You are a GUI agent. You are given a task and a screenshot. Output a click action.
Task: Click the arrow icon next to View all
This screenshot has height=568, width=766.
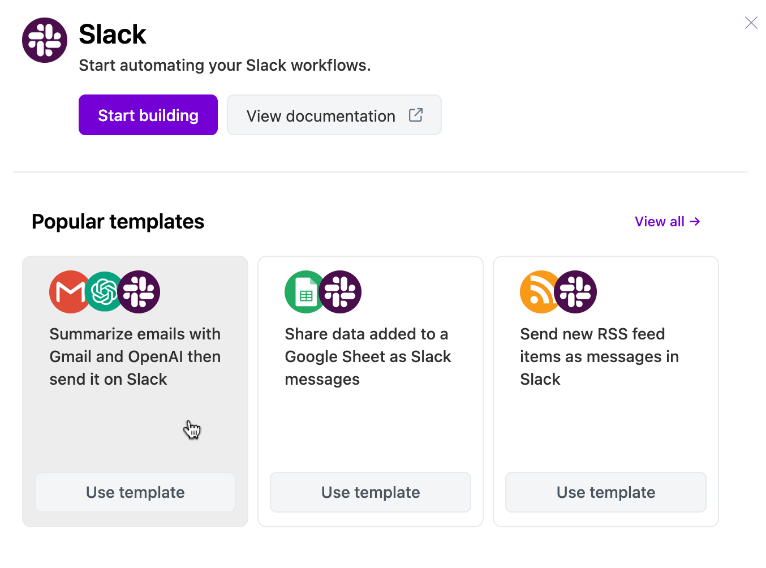pos(694,221)
